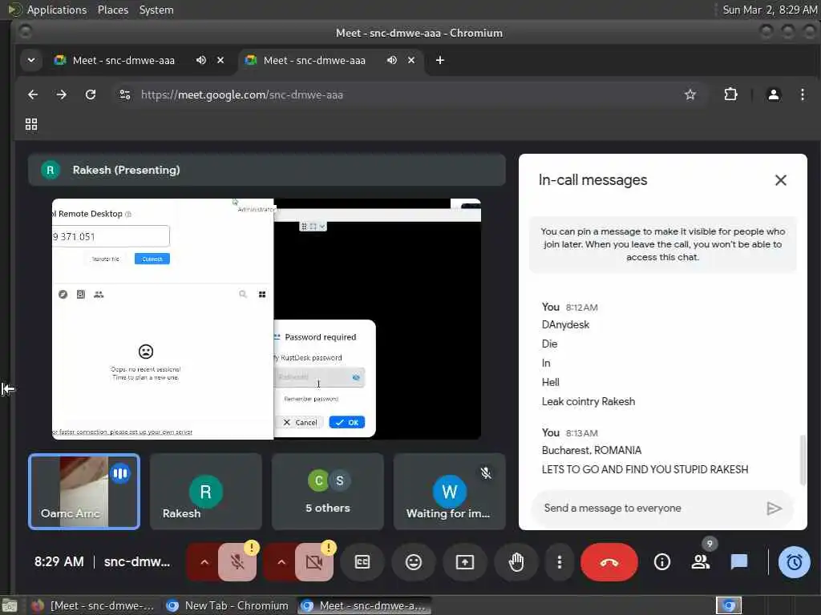Open the System menu
The image size is (821, 615).
pyautogui.click(x=156, y=10)
